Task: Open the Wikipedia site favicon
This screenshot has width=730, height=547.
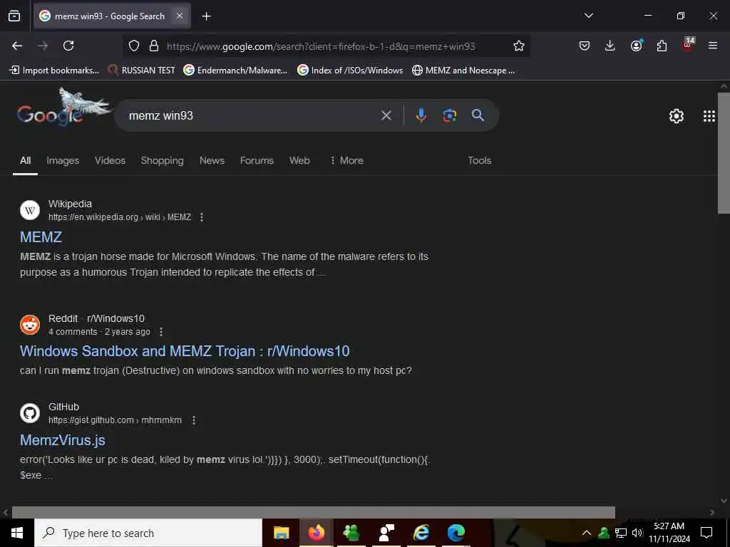Action: (30, 210)
